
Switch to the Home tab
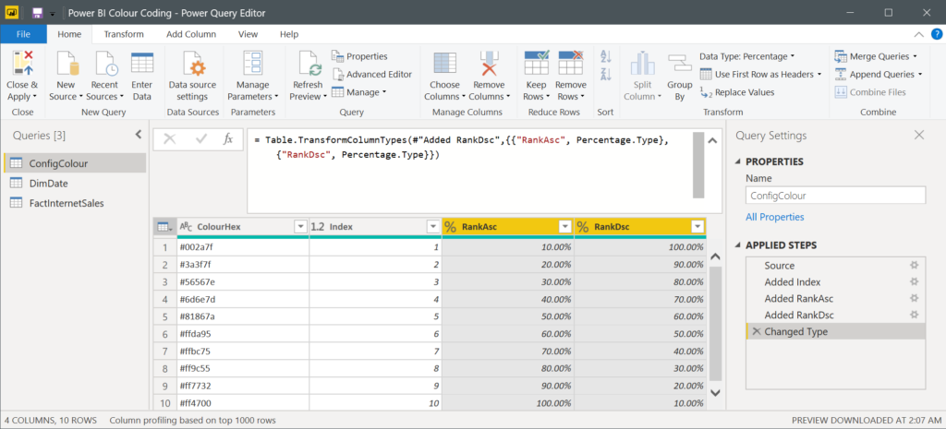[x=69, y=34]
